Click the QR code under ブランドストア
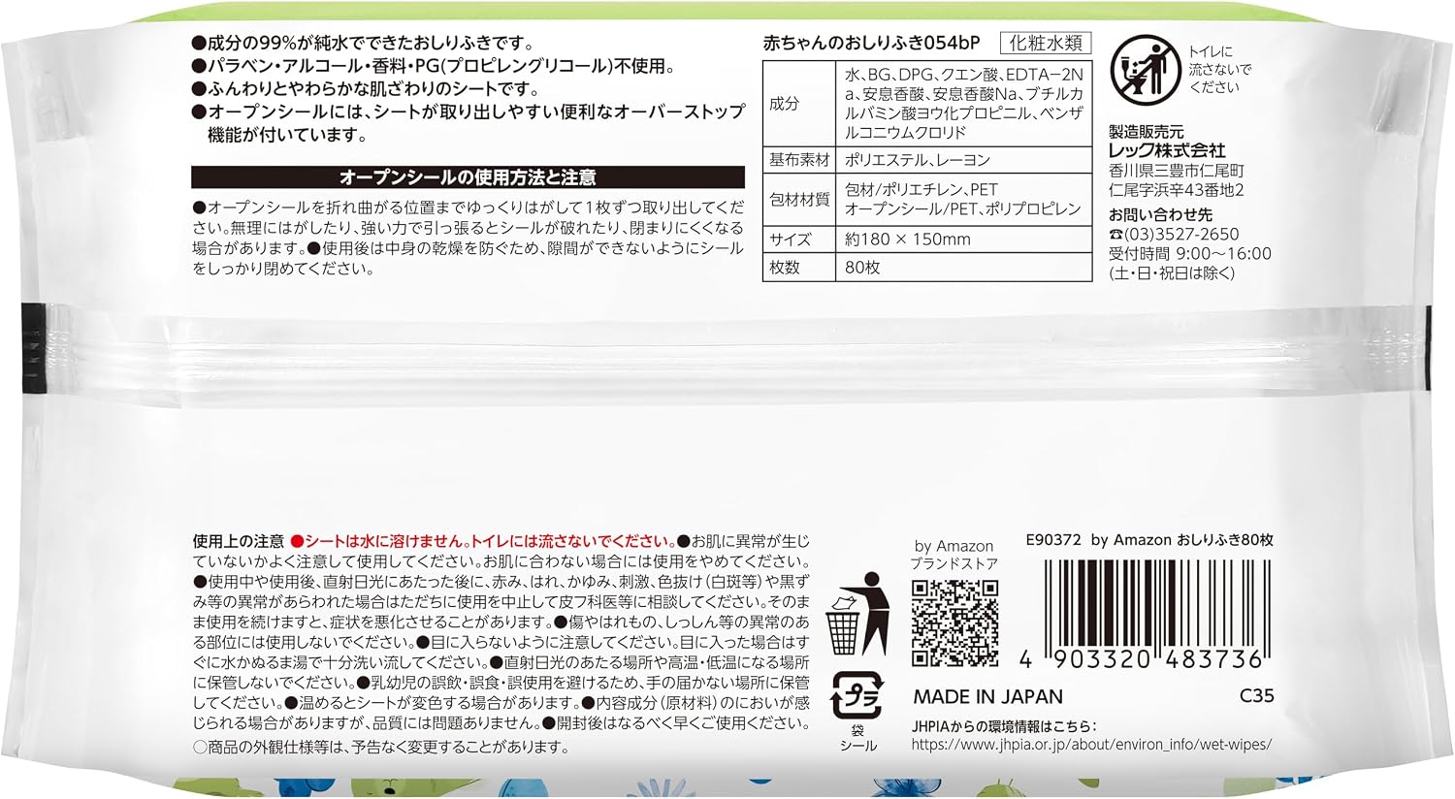 954,623
